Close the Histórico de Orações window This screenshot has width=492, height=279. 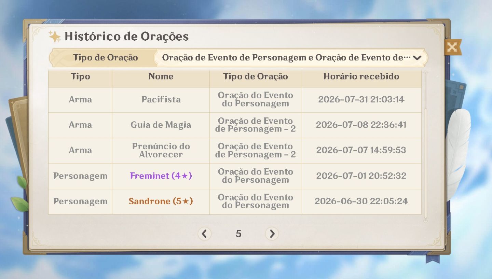pos(452,47)
